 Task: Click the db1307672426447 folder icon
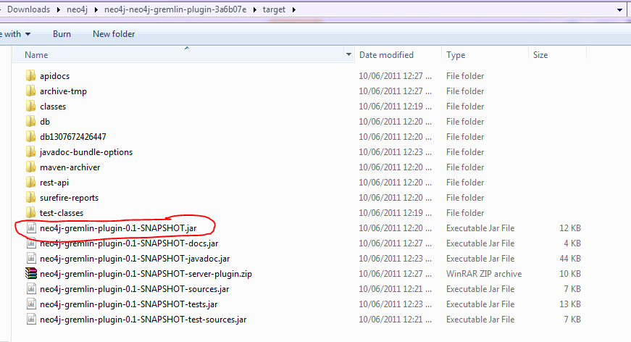click(30, 137)
